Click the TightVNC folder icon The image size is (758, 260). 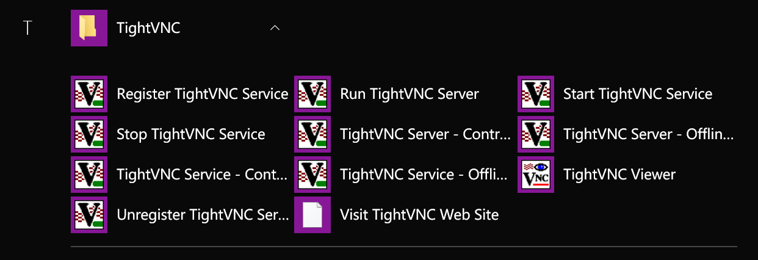coord(89,28)
